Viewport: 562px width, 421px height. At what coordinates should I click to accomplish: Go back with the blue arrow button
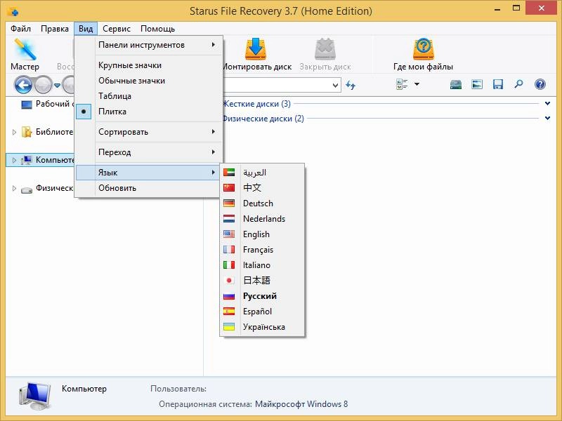click(x=23, y=85)
